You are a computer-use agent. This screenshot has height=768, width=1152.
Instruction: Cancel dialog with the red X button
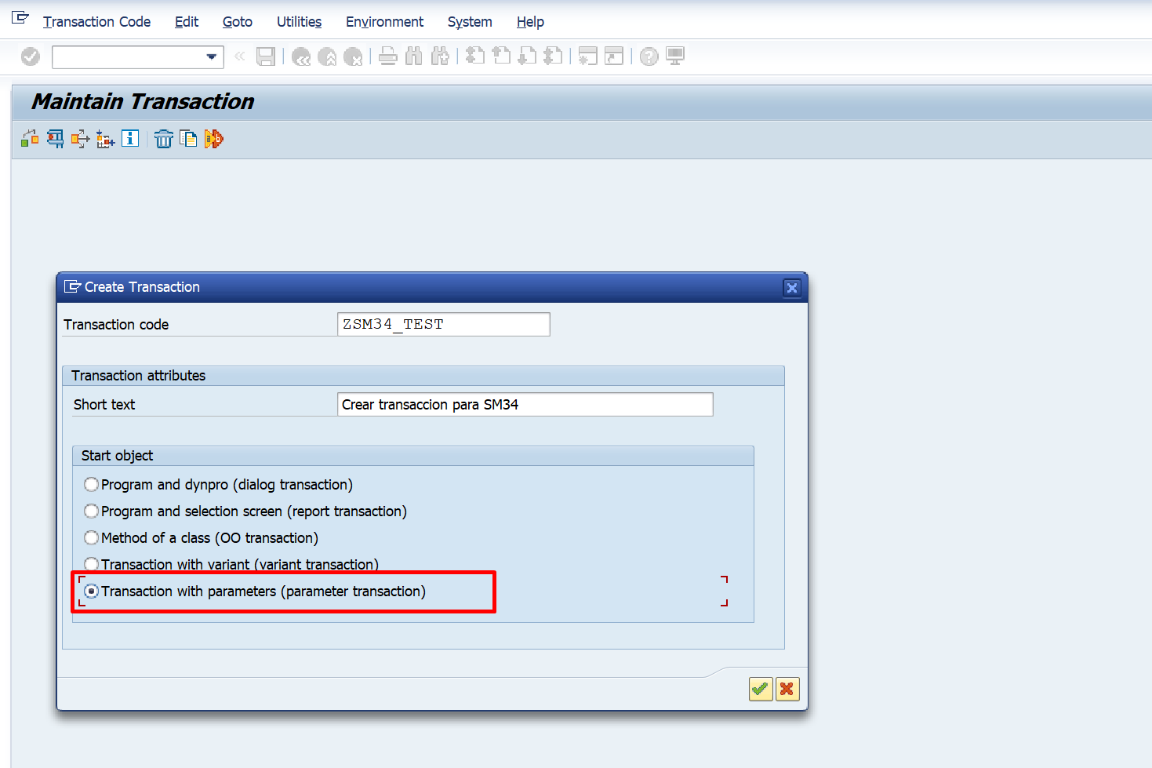[x=787, y=689]
